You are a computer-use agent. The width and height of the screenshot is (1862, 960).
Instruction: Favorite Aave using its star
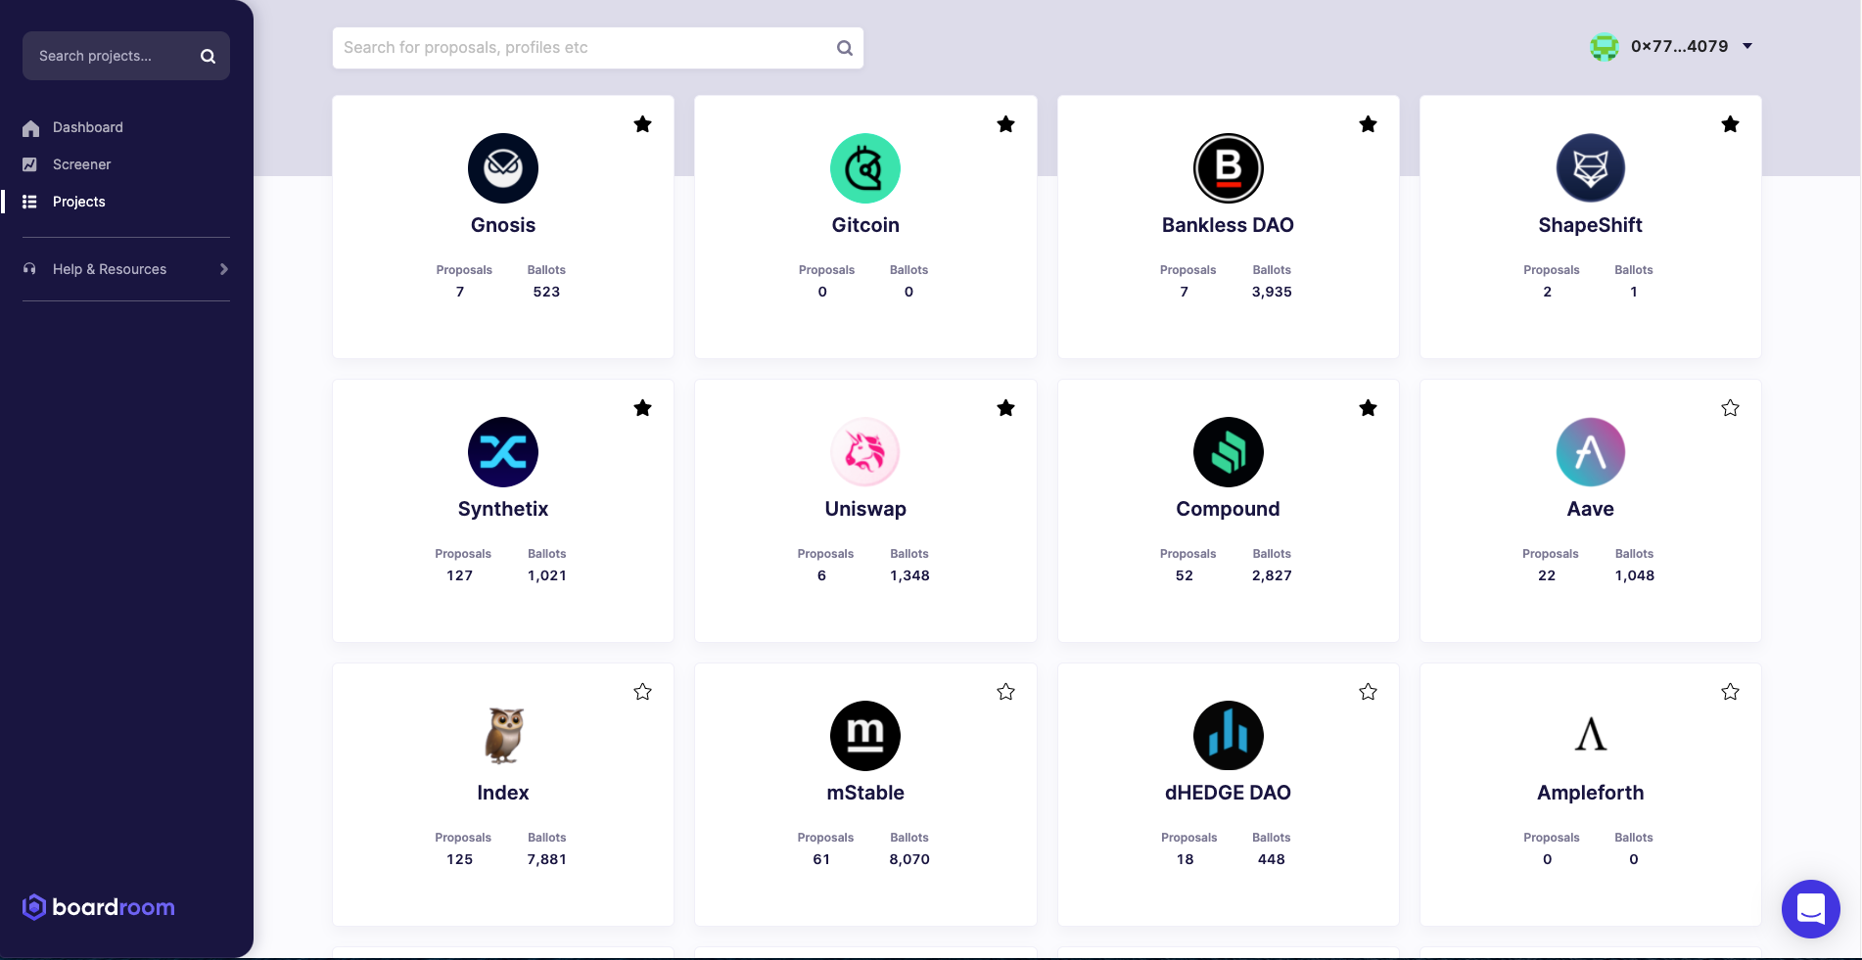pyautogui.click(x=1730, y=408)
